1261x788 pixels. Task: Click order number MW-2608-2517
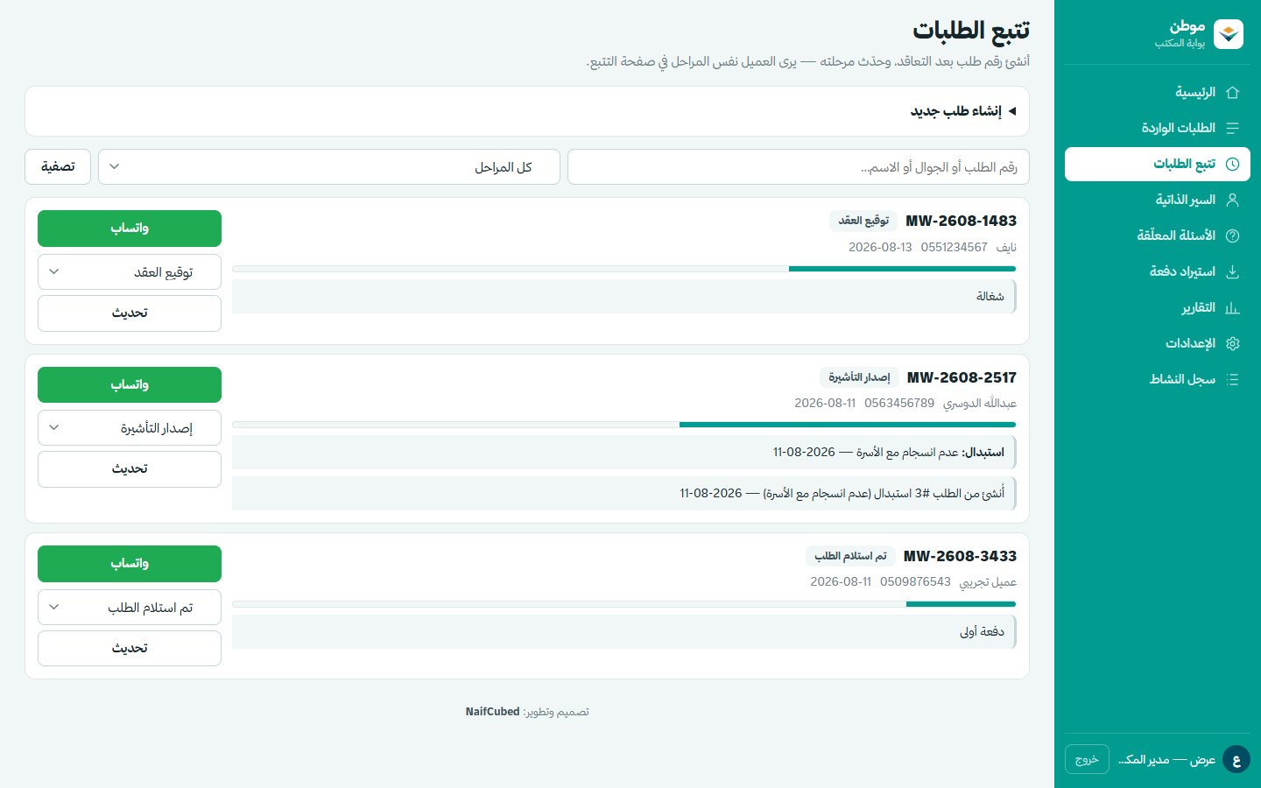coord(962,377)
